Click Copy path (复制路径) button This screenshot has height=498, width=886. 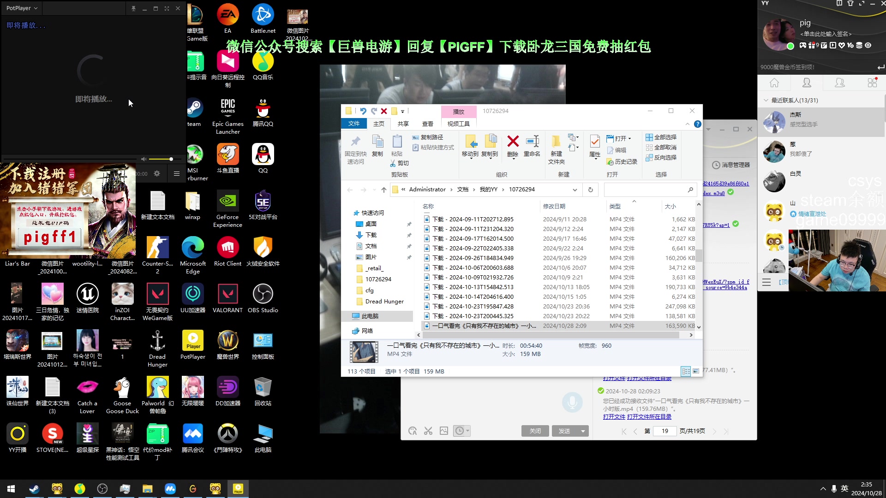pyautogui.click(x=428, y=137)
